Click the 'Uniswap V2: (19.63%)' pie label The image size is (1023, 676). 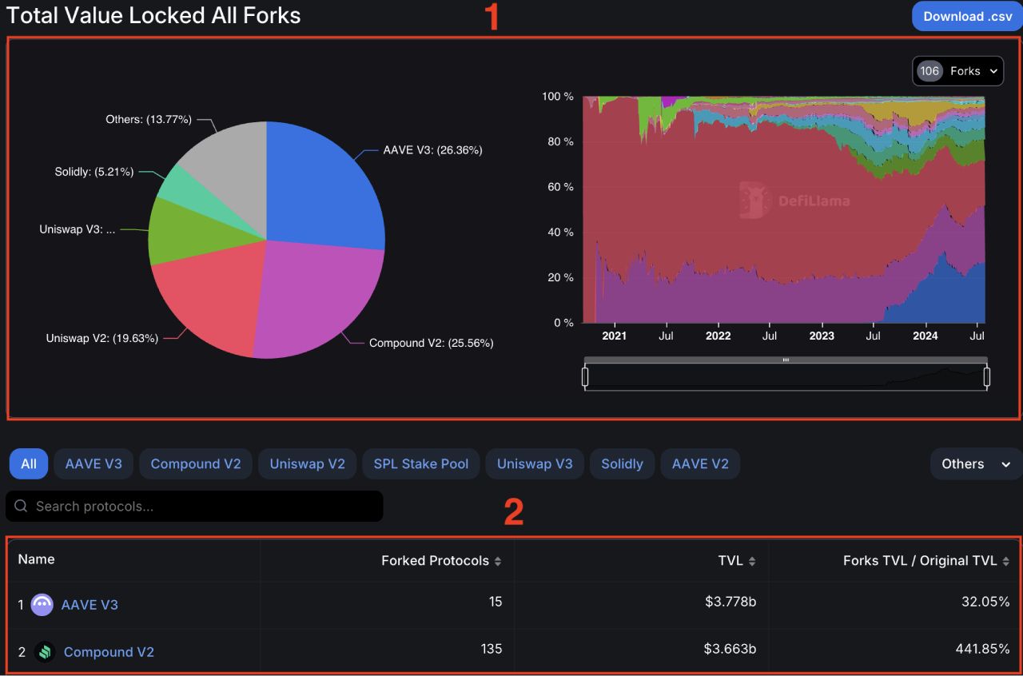[102, 338]
